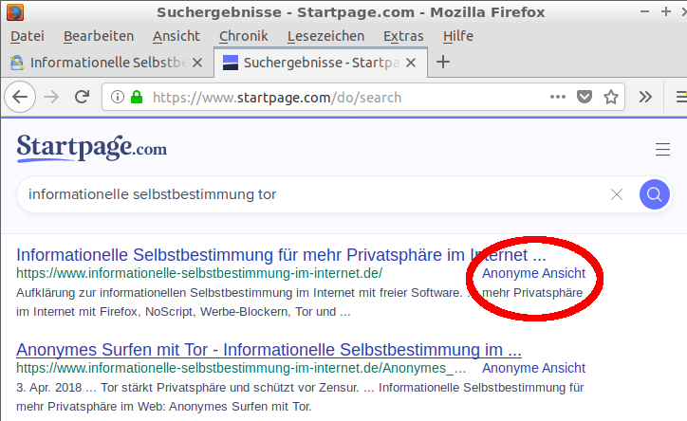Run search with blue magnifier button

pyautogui.click(x=654, y=194)
